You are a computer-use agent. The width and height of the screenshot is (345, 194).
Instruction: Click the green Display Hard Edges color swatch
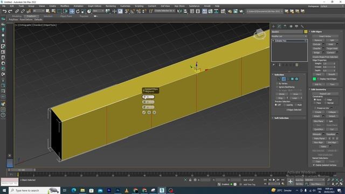314,79
